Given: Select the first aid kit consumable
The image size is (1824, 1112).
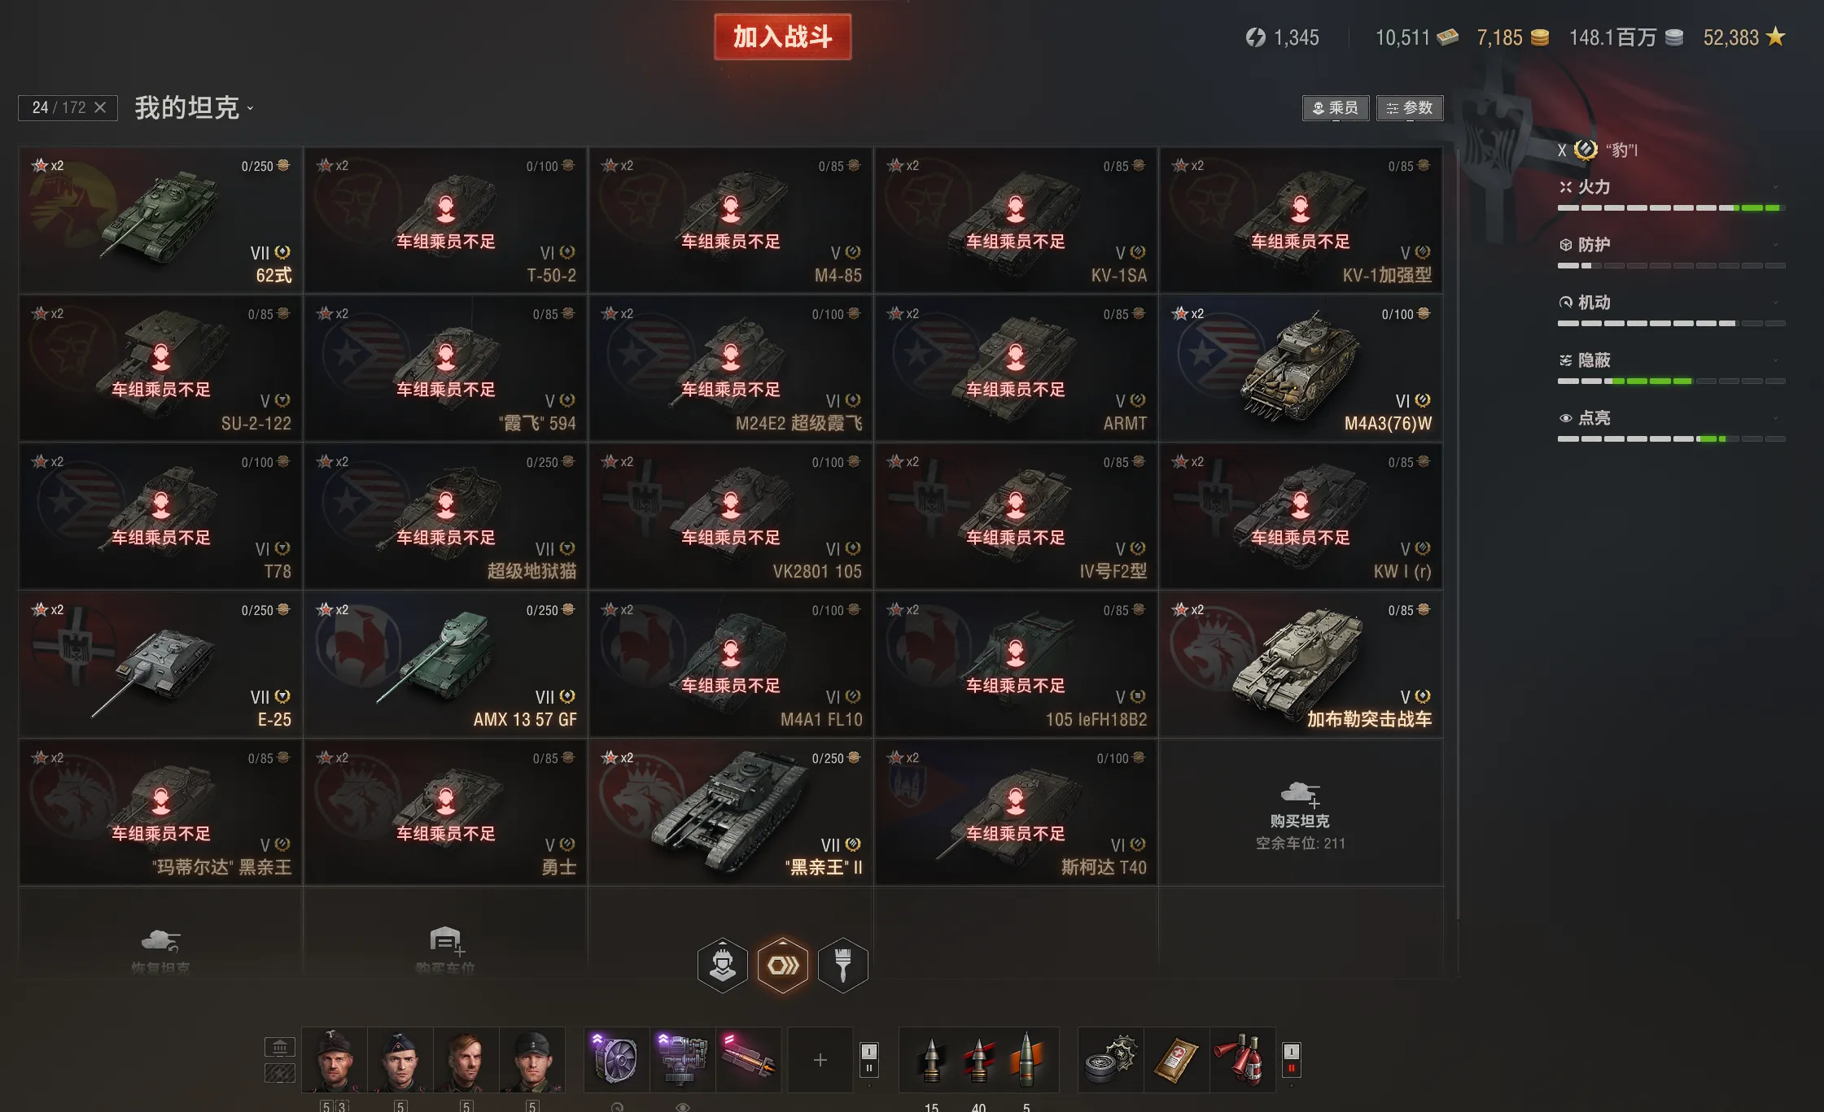Looking at the screenshot, I should [1175, 1059].
